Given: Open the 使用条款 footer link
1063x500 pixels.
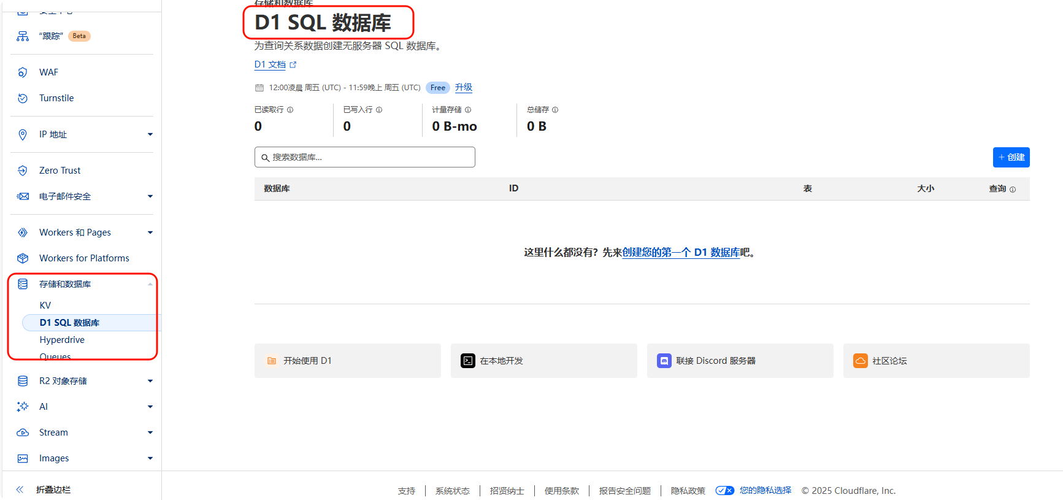Looking at the screenshot, I should click(562, 491).
